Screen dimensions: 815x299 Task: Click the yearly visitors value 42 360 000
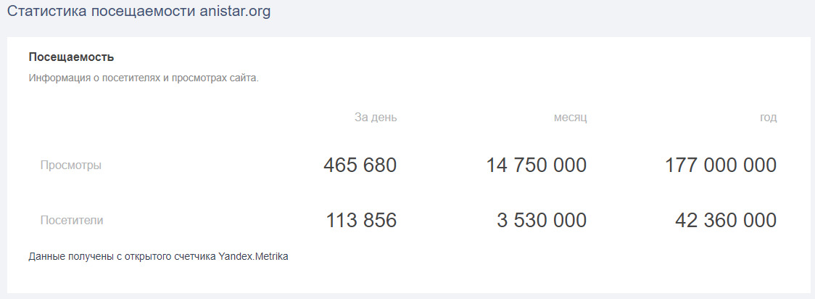[725, 221]
